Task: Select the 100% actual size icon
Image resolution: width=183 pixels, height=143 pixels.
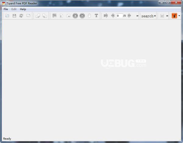Action: click(54, 16)
